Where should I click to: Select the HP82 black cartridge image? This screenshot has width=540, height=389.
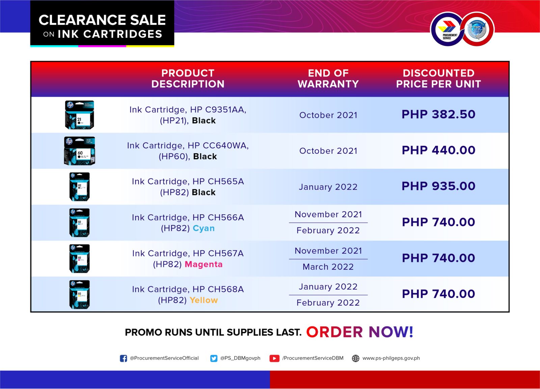(79, 187)
